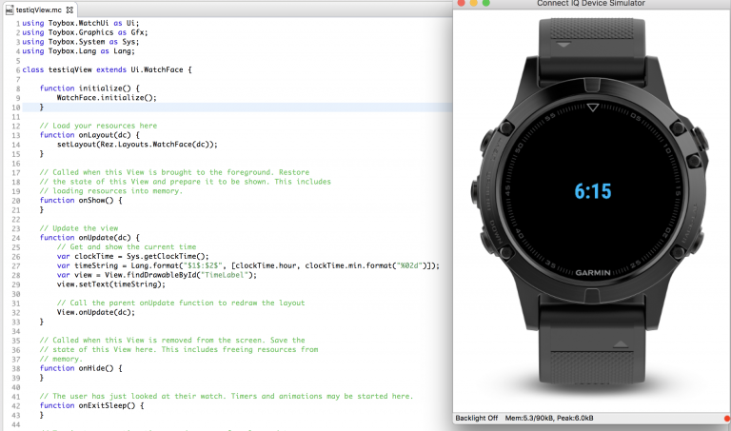The height and width of the screenshot is (431, 731).
Task: Click the GARMIN logo on the watch face
Action: point(593,272)
